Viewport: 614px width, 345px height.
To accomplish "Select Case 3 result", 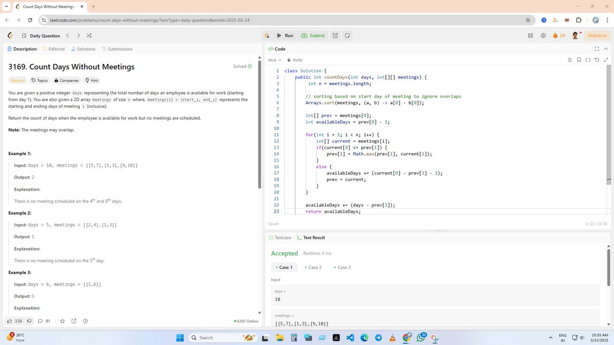I will (x=342, y=267).
